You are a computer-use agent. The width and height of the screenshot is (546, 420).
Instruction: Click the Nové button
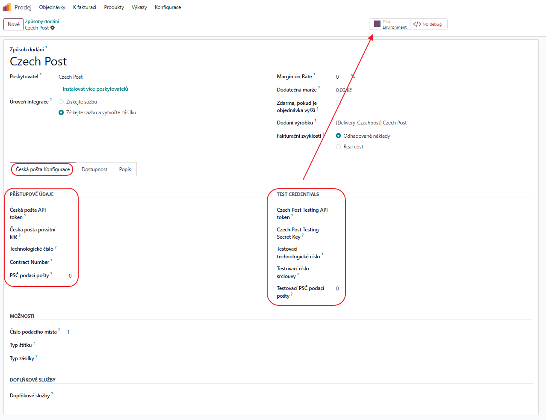(14, 24)
